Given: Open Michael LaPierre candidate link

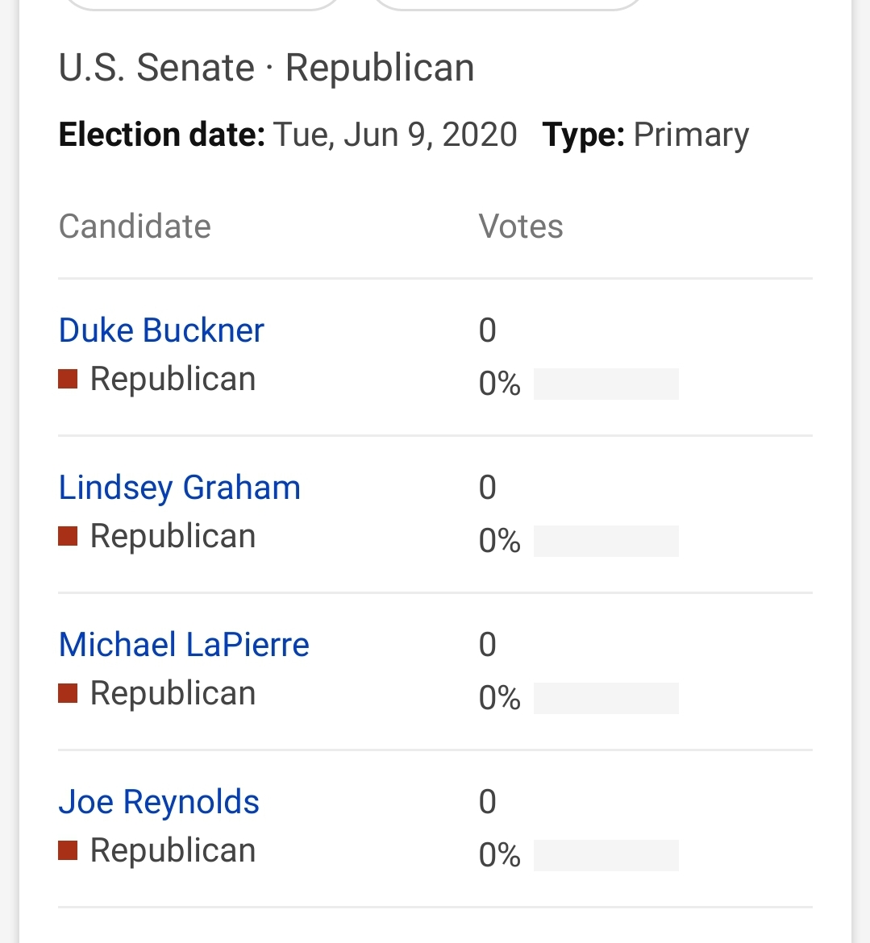Looking at the screenshot, I should (184, 645).
